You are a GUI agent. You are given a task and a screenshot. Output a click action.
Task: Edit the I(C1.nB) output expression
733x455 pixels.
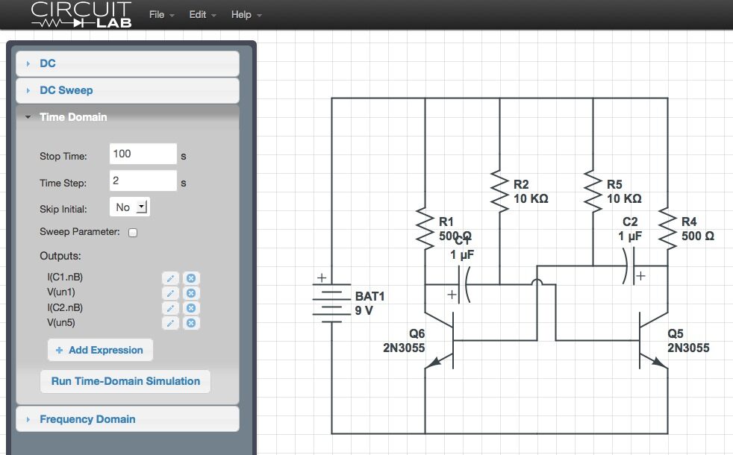pyautogui.click(x=170, y=278)
